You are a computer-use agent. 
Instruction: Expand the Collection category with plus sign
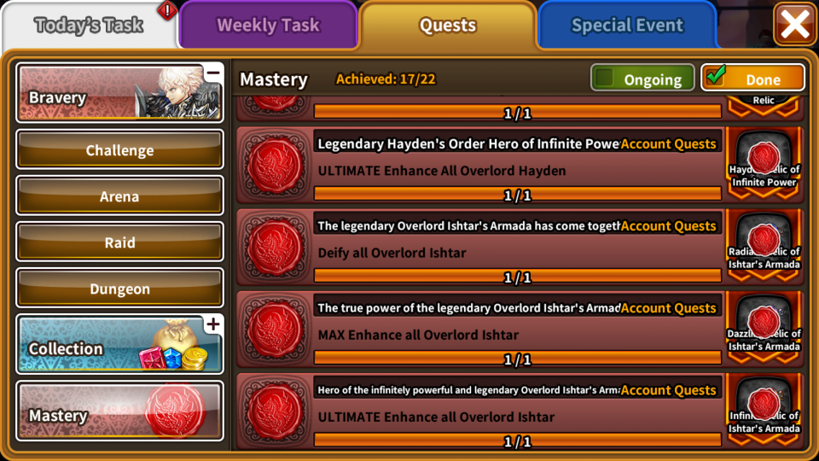213,324
